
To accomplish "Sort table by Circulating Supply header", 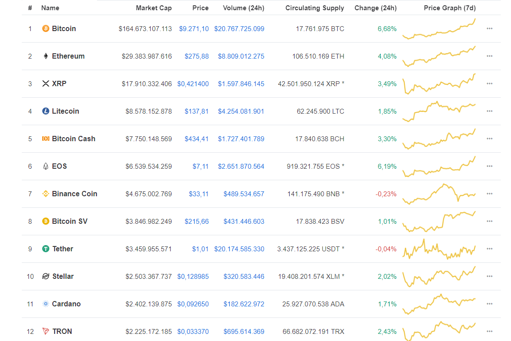I will click(x=315, y=8).
